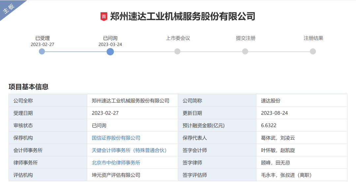
Task: Click the 预计融资金额(亿元) label cell
Action: pyautogui.click(x=217, y=125)
